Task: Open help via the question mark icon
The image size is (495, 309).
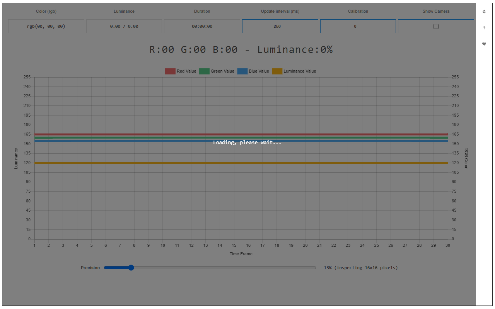Action: pyautogui.click(x=484, y=28)
